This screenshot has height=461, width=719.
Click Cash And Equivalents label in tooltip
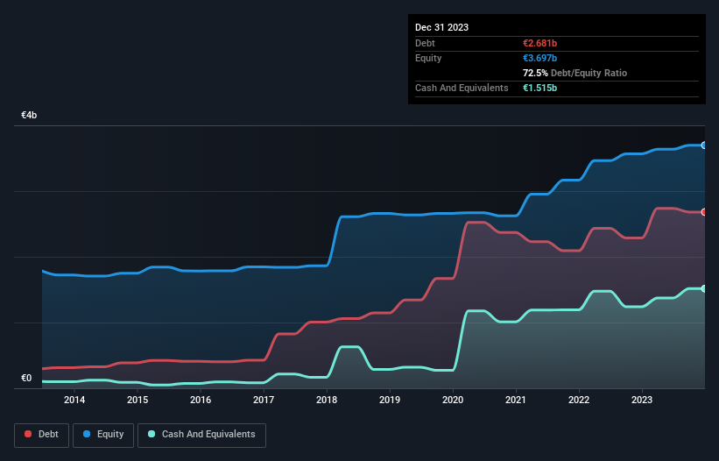[462, 88]
